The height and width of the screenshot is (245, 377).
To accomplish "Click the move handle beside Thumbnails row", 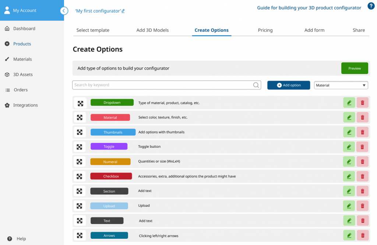I will point(80,132).
